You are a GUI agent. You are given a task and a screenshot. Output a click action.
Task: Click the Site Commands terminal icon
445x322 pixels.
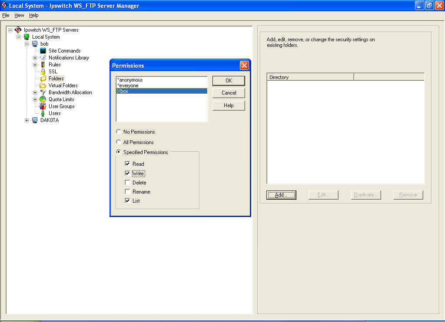pyautogui.click(x=43, y=51)
